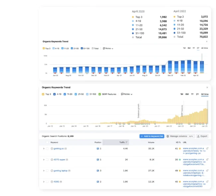Open Notes dropdown in upper trend chart

108,49
